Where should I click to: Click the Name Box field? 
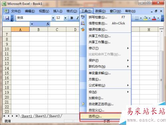click(x=16, y=24)
